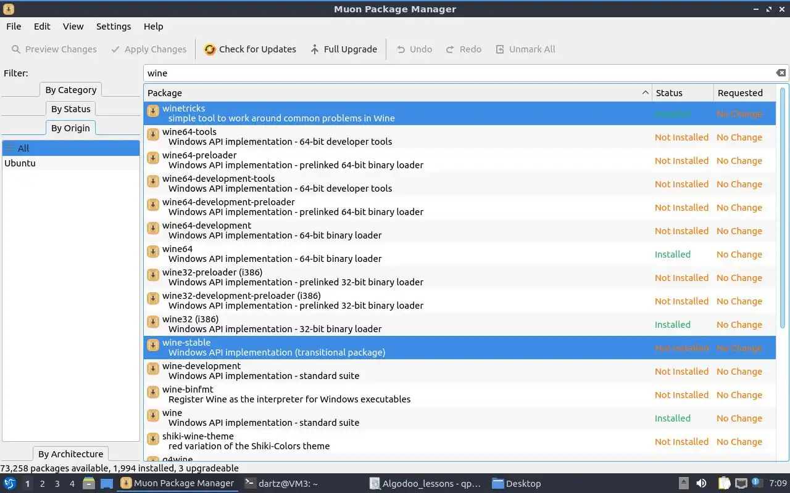Open the Help menu
The width and height of the screenshot is (790, 493).
pos(153,26)
